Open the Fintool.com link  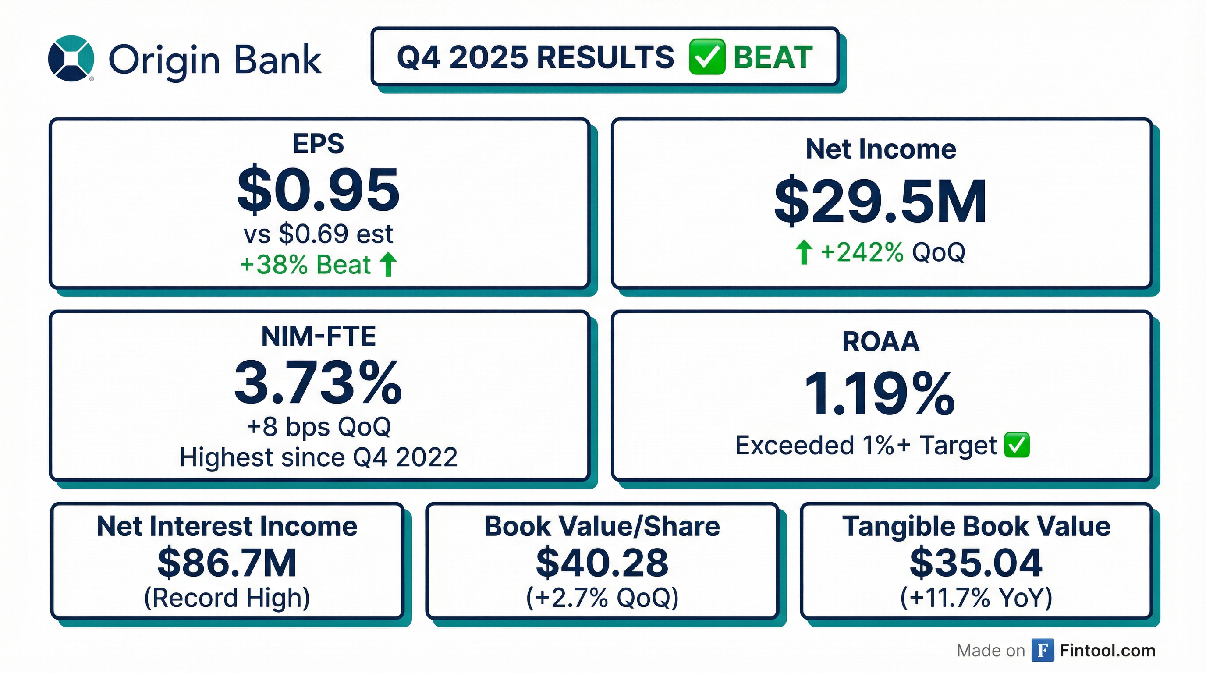pyautogui.click(x=1107, y=651)
